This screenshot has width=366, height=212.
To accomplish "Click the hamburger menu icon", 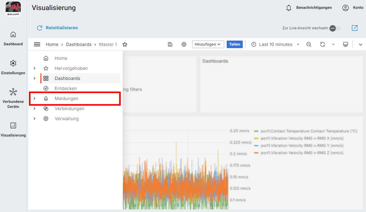I will 37,44.
